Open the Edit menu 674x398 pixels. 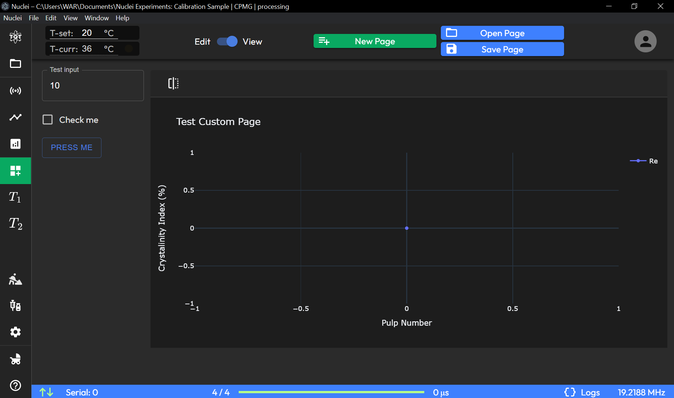tap(51, 18)
